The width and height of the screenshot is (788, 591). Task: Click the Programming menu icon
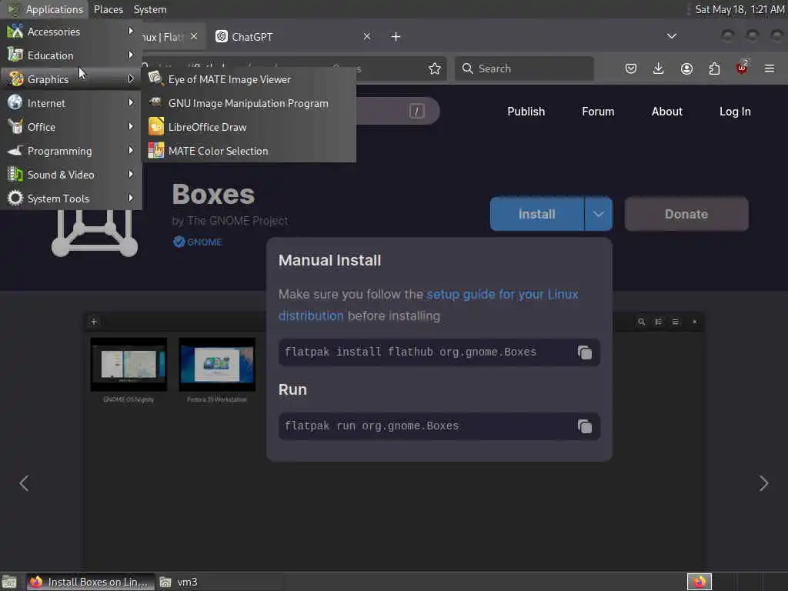pyautogui.click(x=15, y=150)
